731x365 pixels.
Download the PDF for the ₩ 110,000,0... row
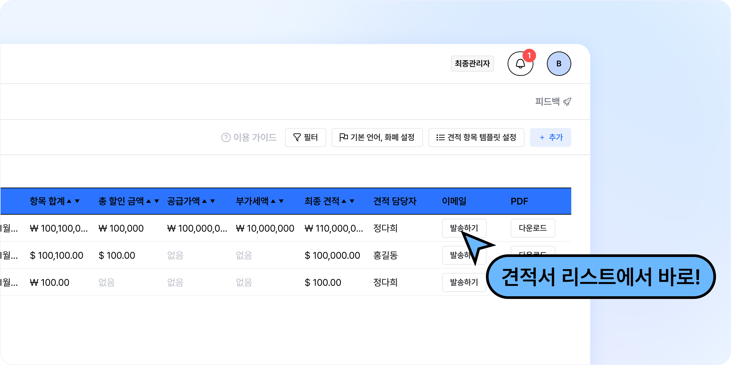tap(533, 228)
